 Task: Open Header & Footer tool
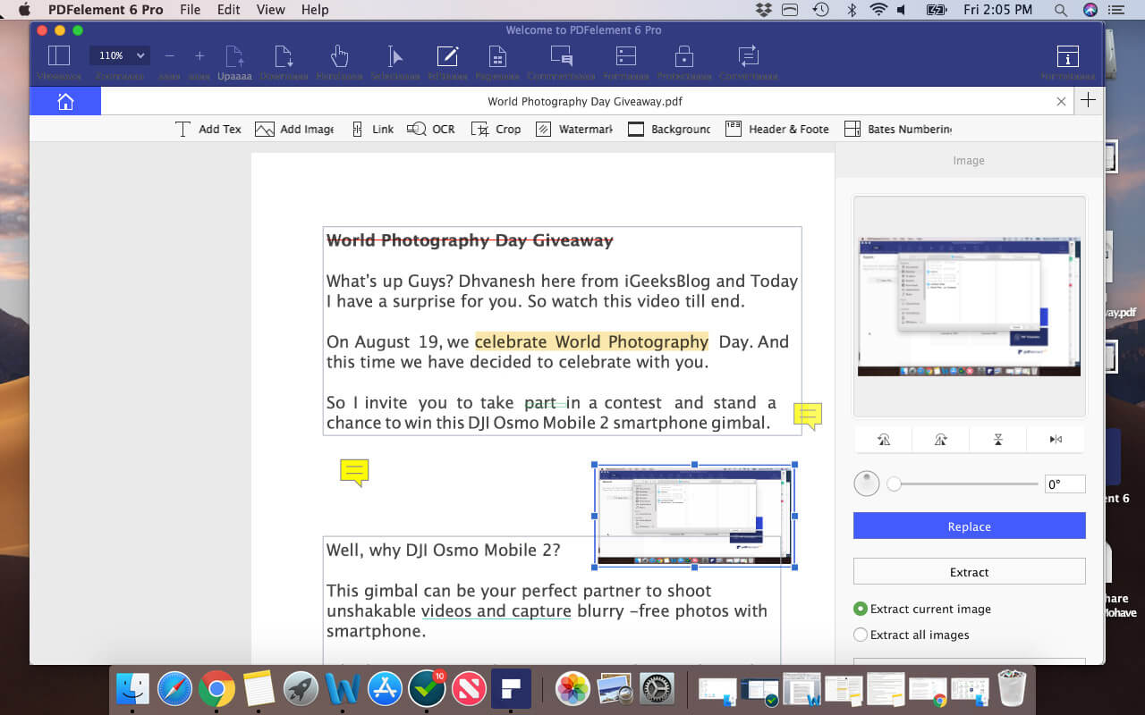point(777,129)
